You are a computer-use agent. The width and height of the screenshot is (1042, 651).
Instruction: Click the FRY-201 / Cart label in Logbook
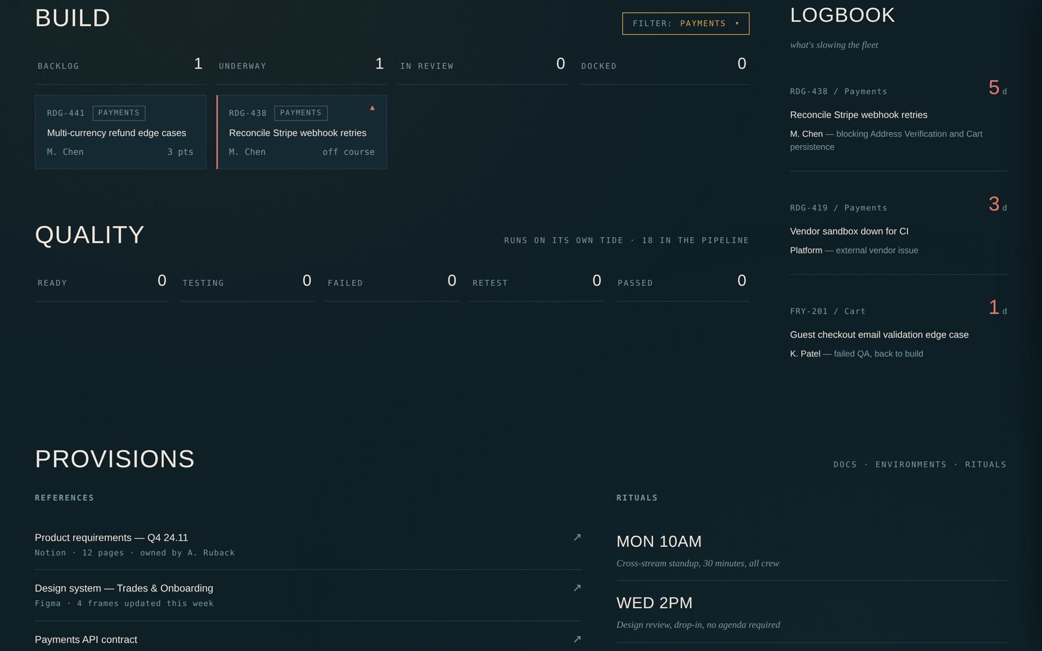[x=828, y=311]
